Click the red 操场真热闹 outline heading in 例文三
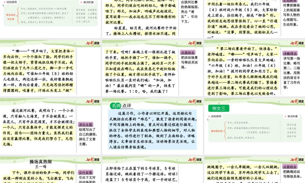 point(217,131)
